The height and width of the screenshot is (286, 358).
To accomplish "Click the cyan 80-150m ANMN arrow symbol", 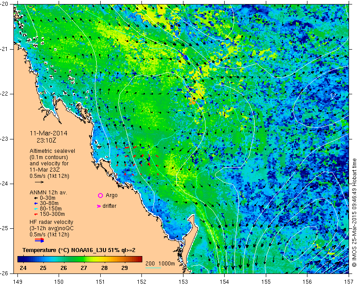I will pyautogui.click(x=36, y=209).
